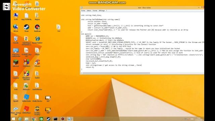Click the horizontal scrollbar thumb in Bloc-notes
Viewport: 215px width, 121px height.
(x=116, y=73)
